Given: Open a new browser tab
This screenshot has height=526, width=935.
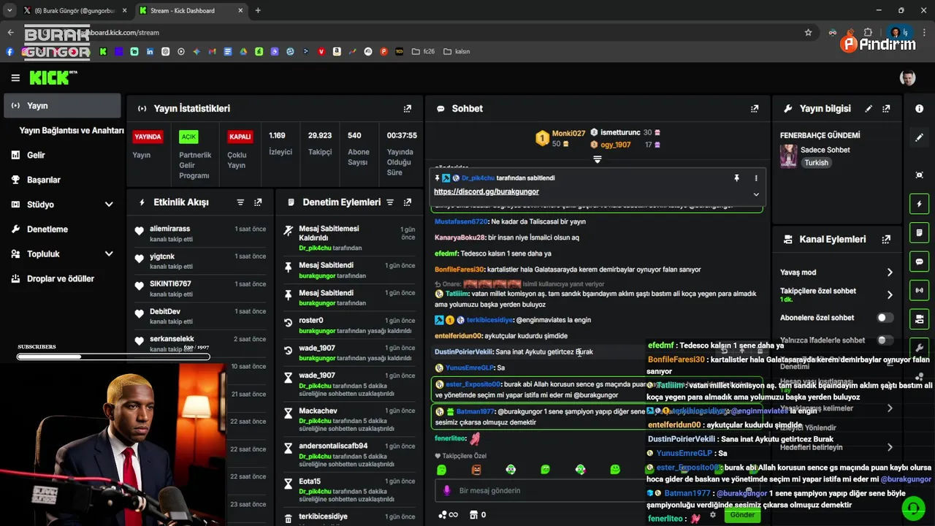Looking at the screenshot, I should coord(258,10).
